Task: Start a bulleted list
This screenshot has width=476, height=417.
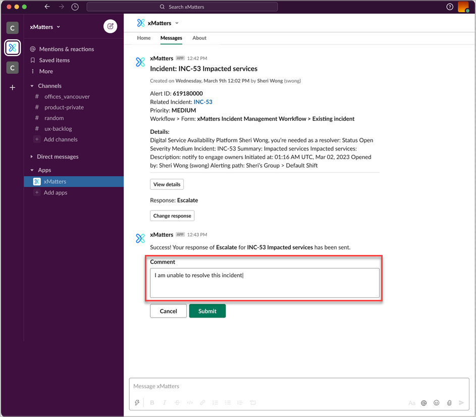Action: pos(228,403)
